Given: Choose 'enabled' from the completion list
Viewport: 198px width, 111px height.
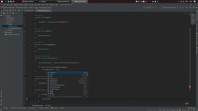Looking at the screenshot, I should [x=67, y=73].
